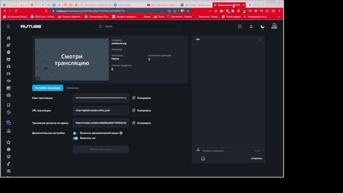The height and width of the screenshot is (193, 343).
Task: Send the chat message with Отправить
Action: (256, 158)
